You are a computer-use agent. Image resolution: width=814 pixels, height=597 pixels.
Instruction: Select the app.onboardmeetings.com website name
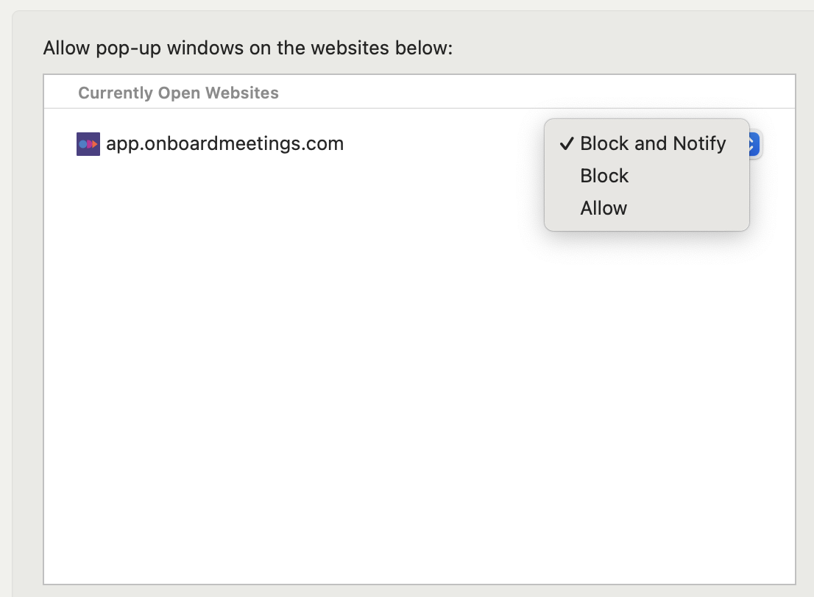(224, 143)
